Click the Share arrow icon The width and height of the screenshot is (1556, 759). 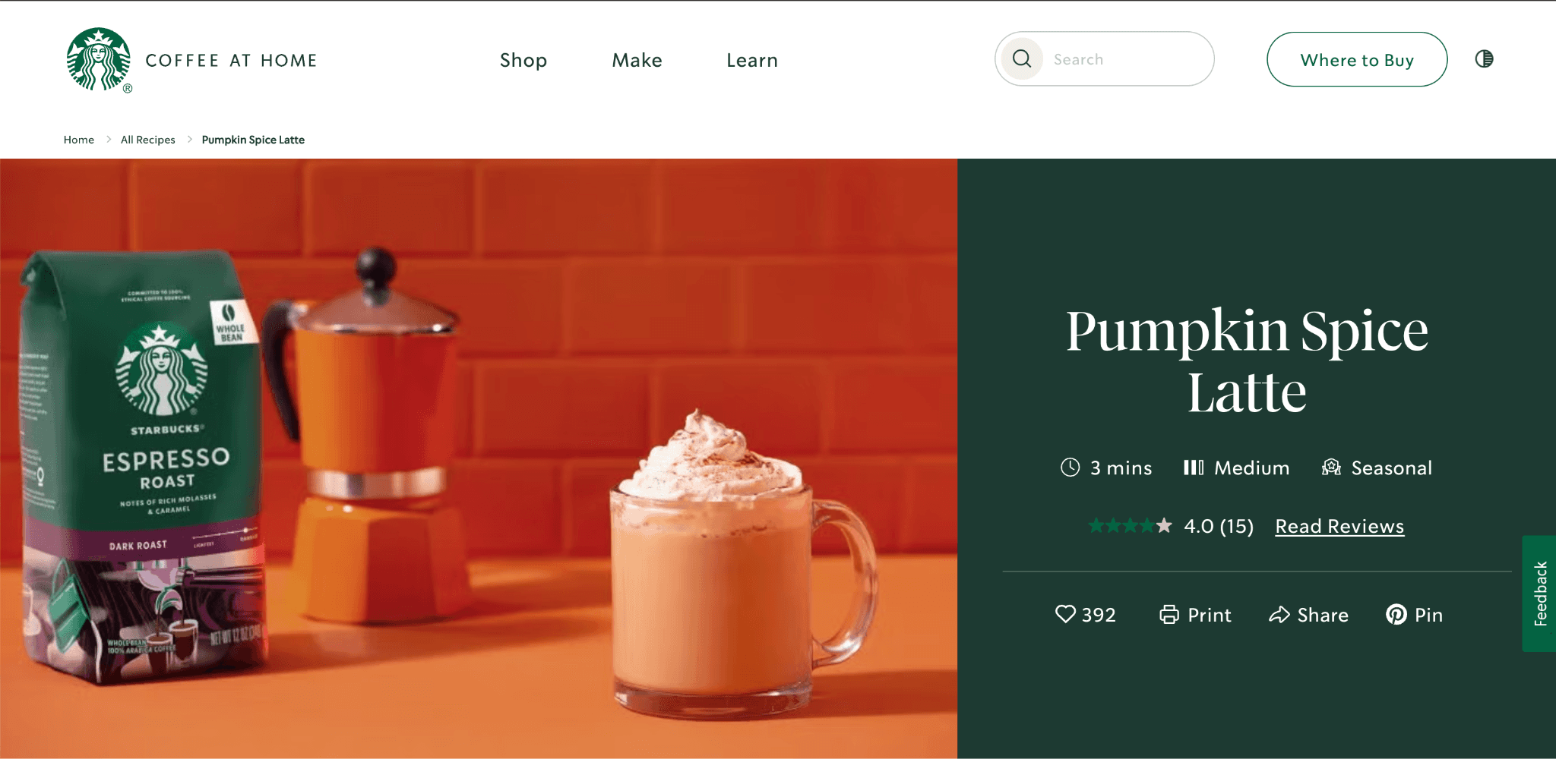point(1279,614)
